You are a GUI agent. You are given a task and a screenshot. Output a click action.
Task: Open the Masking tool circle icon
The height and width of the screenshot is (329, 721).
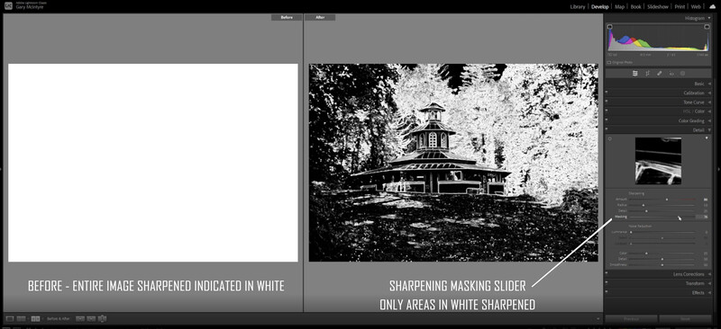pyautogui.click(x=682, y=74)
